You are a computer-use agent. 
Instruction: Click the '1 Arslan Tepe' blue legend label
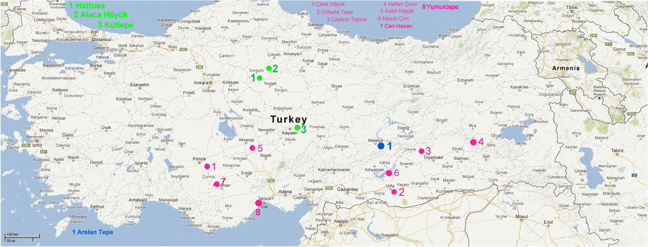[x=93, y=232]
